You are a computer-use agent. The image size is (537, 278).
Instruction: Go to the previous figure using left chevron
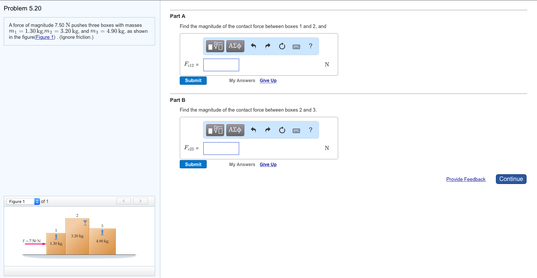(124, 202)
